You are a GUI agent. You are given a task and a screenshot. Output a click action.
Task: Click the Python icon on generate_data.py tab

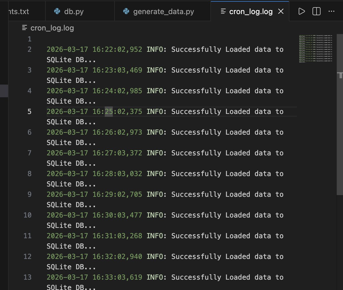pos(126,11)
